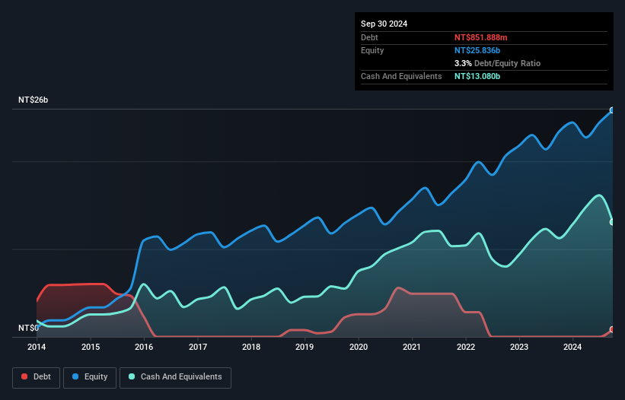Click the 2021 x-axis label

coord(412,347)
